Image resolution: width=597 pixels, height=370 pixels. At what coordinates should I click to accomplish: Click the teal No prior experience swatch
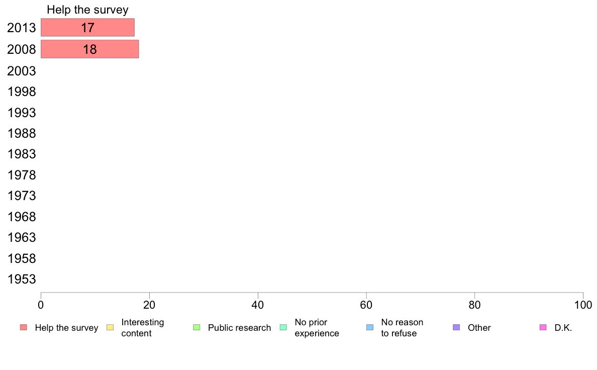coord(283,328)
